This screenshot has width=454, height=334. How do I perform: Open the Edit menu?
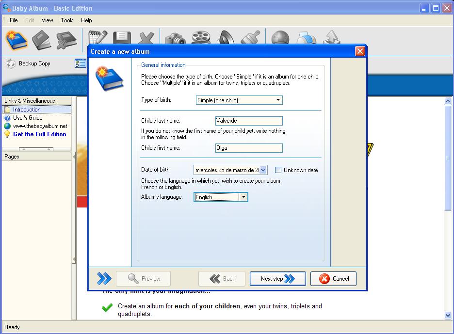30,20
